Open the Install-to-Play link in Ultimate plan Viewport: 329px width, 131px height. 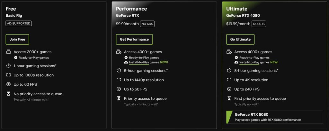(x=249, y=62)
